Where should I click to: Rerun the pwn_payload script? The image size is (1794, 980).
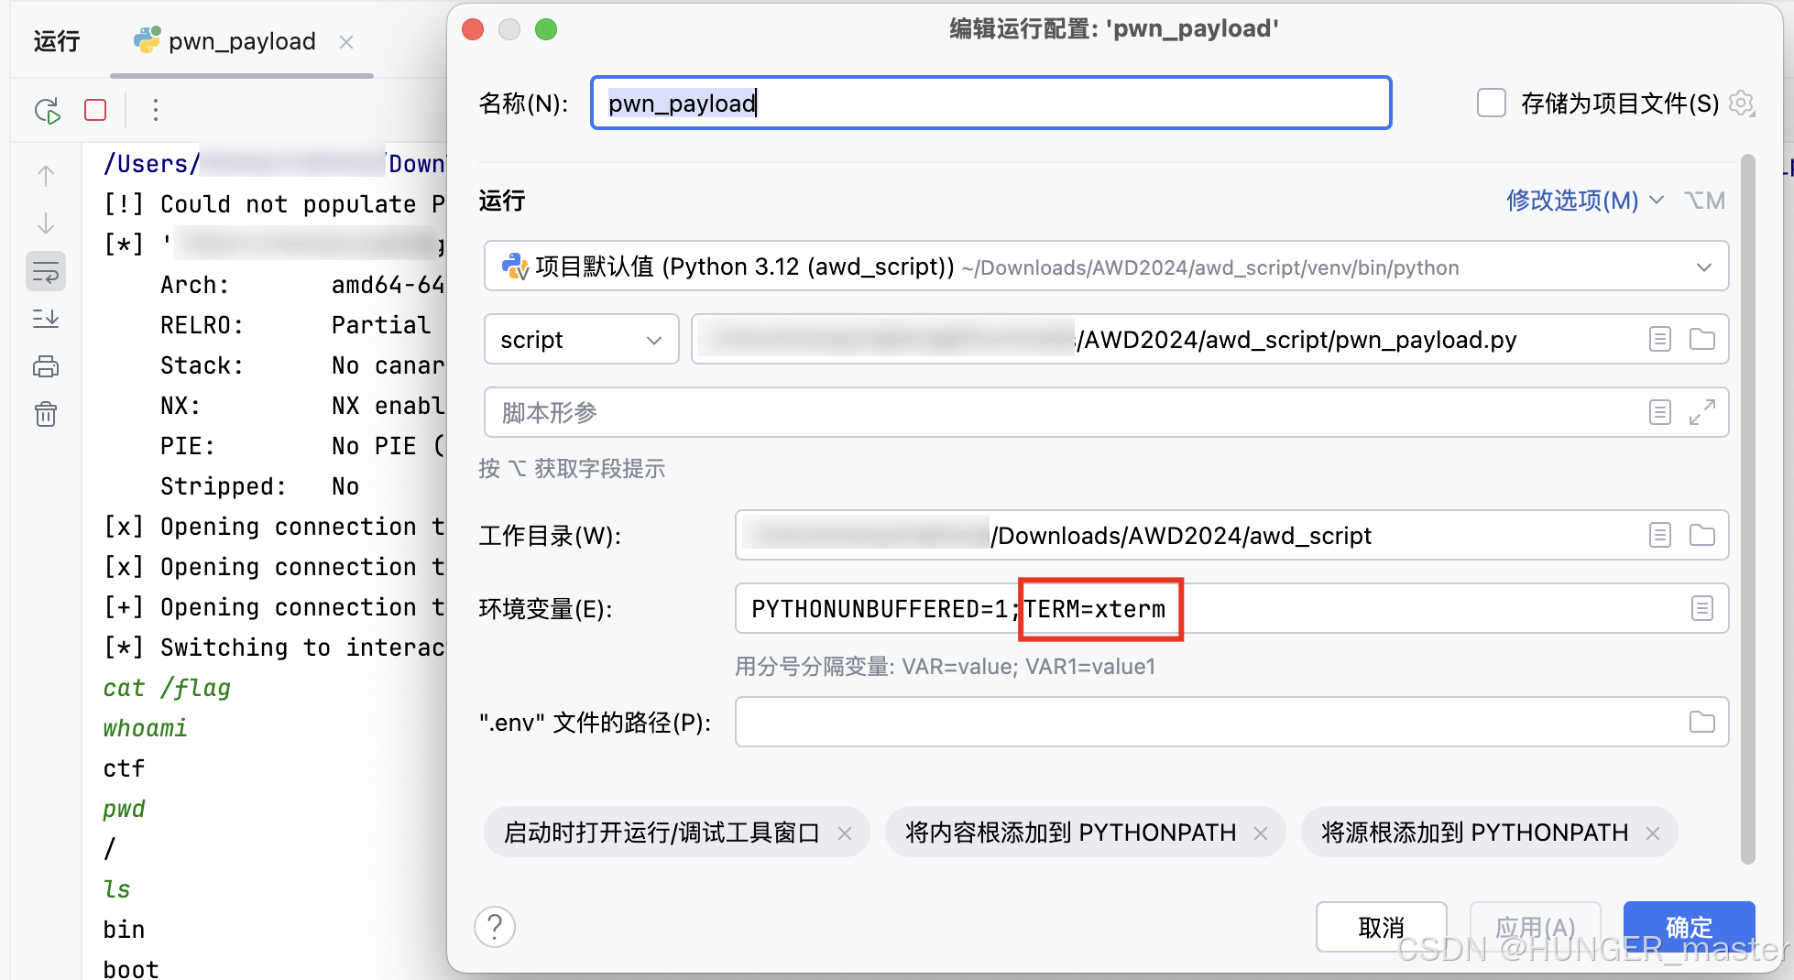(47, 110)
